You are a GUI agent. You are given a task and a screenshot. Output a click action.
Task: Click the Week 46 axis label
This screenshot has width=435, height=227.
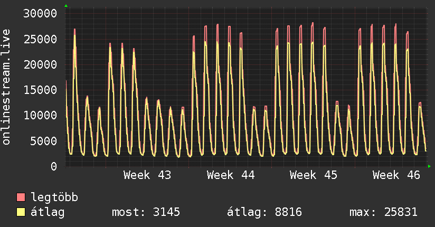pyautogui.click(x=396, y=175)
